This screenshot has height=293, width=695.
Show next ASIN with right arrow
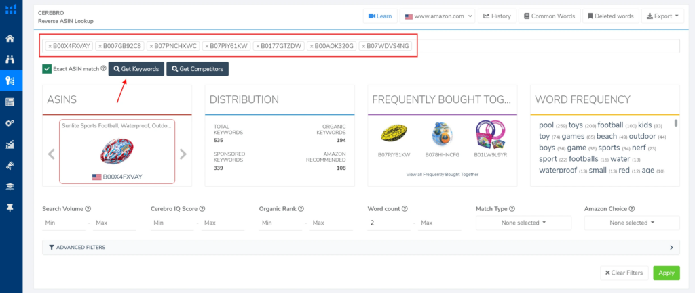pyautogui.click(x=183, y=154)
